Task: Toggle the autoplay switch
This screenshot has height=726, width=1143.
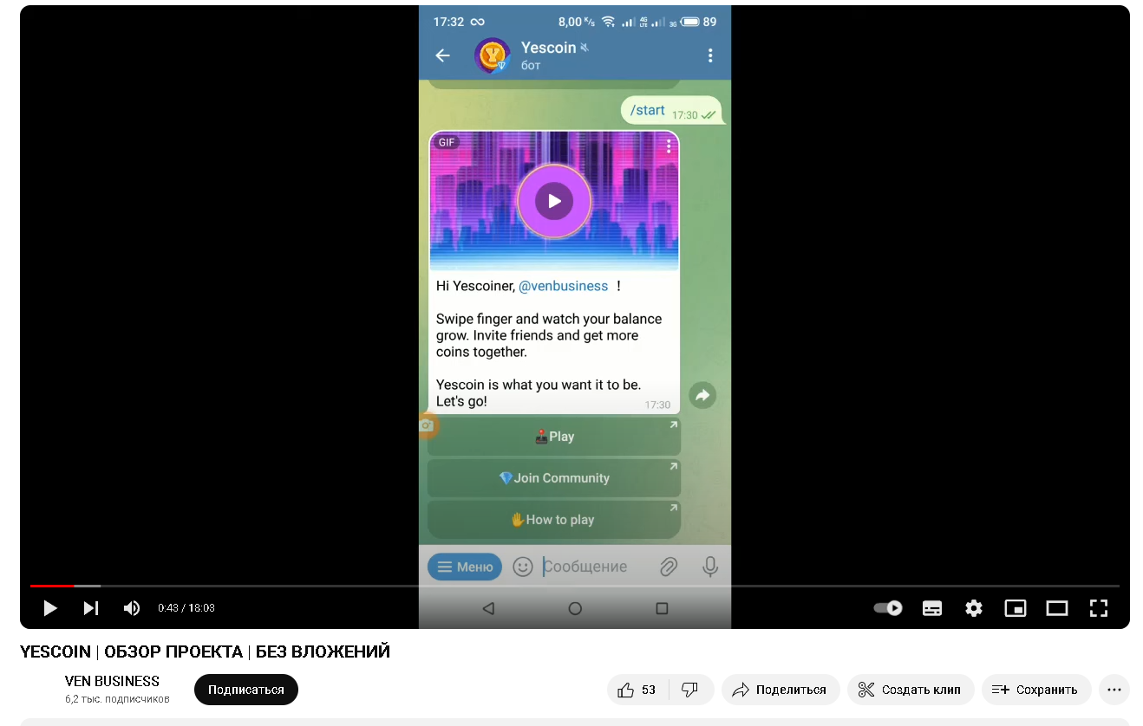Action: (x=888, y=608)
